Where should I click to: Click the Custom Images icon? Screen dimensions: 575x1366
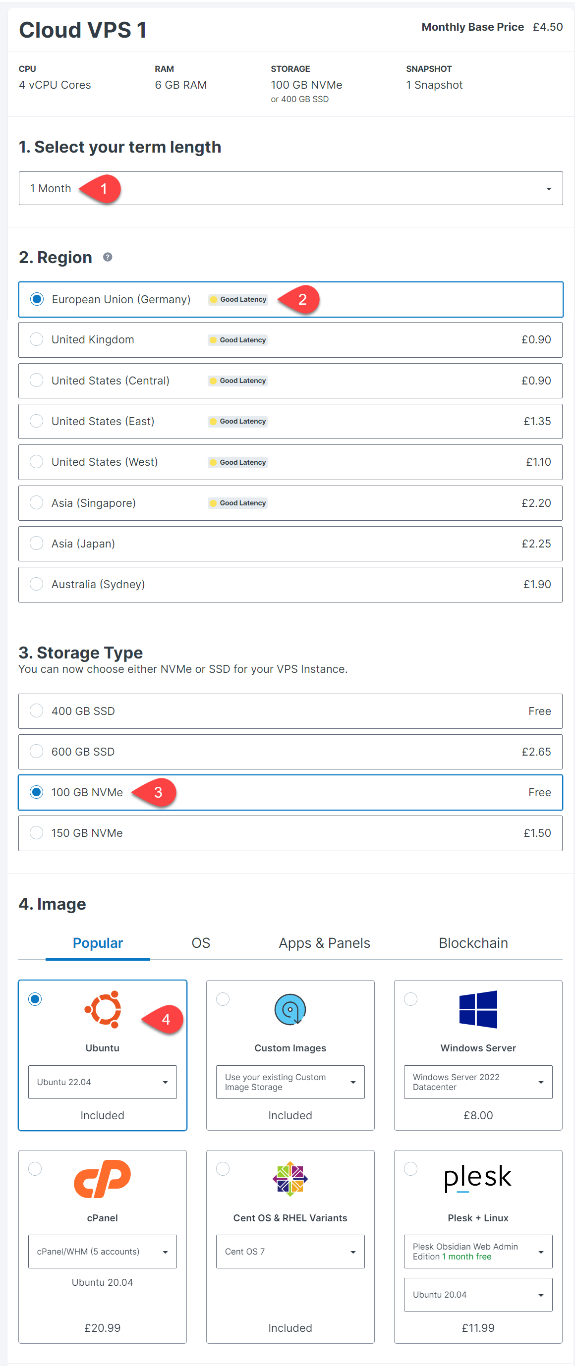tap(290, 1009)
